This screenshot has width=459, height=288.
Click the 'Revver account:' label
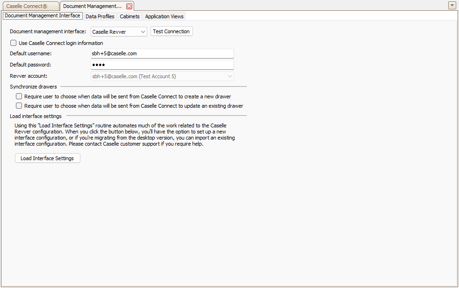click(x=29, y=76)
